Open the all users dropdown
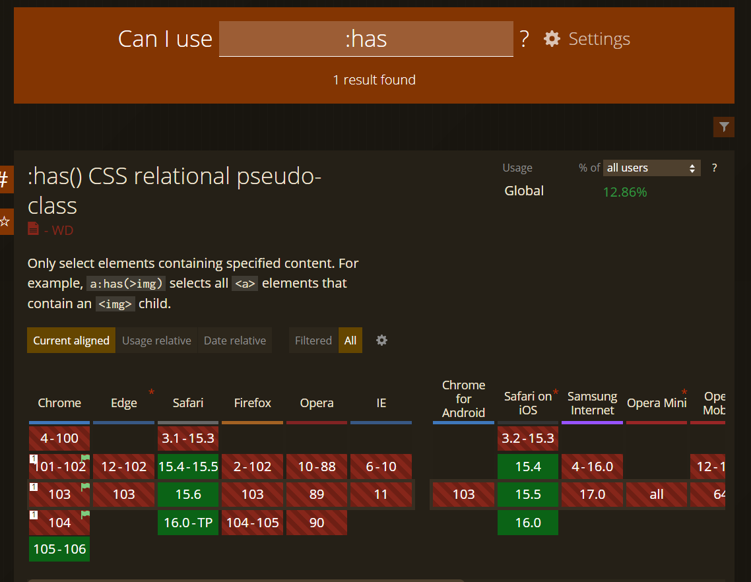751x582 pixels. [651, 168]
